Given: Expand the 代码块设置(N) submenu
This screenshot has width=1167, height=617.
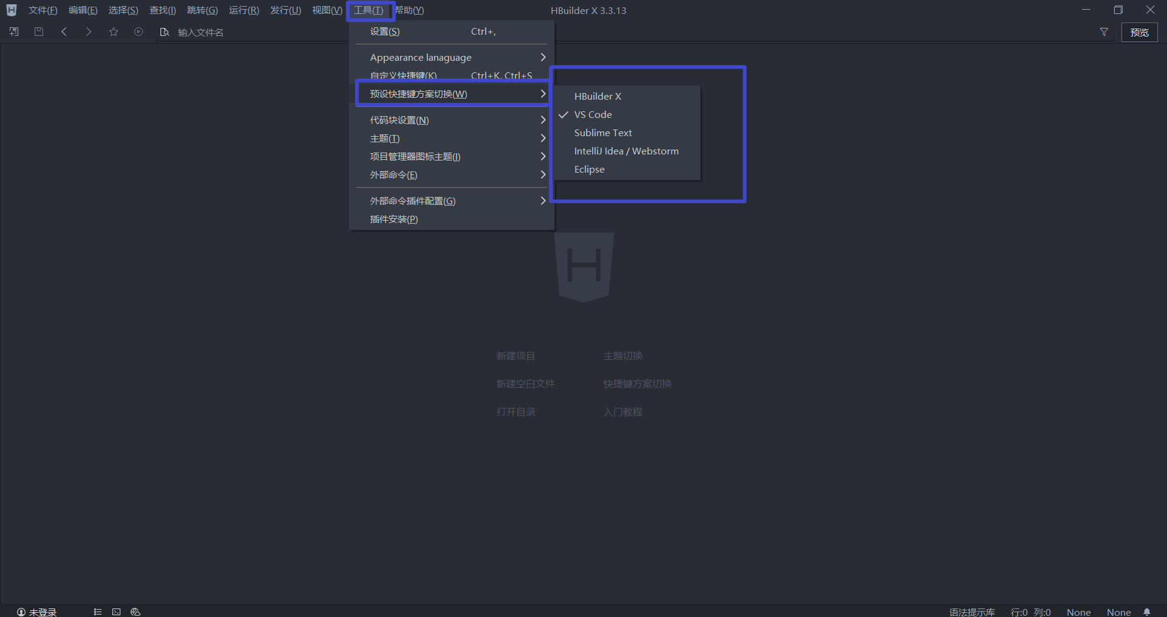Looking at the screenshot, I should pos(452,120).
